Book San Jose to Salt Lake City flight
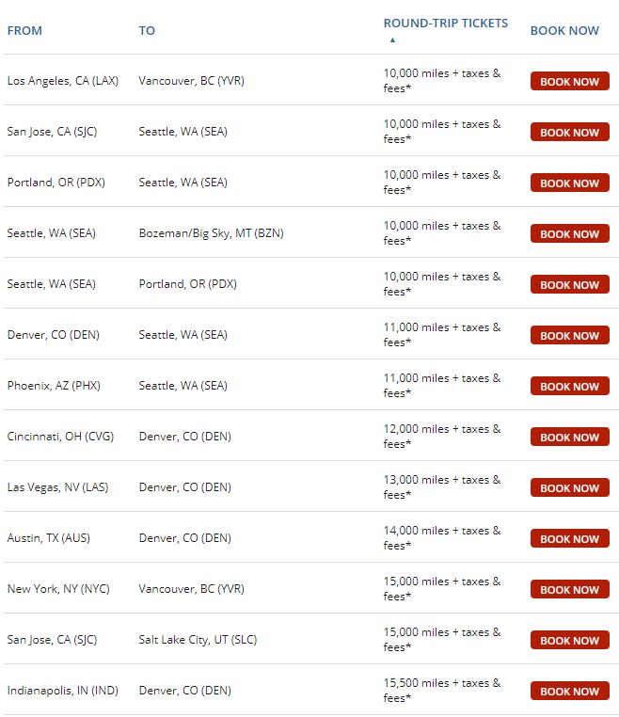This screenshot has width=619, height=717. [569, 641]
